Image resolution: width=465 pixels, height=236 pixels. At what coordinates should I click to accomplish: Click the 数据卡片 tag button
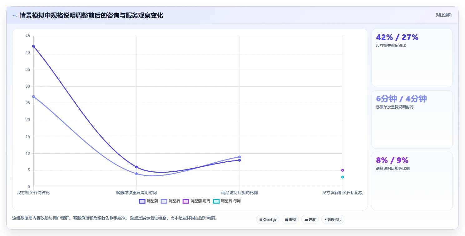click(333, 219)
